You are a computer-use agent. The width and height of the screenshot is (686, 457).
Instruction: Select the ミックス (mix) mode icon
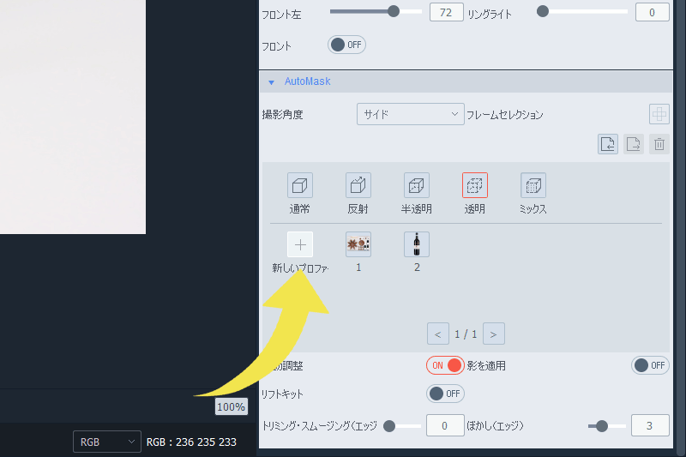click(533, 185)
